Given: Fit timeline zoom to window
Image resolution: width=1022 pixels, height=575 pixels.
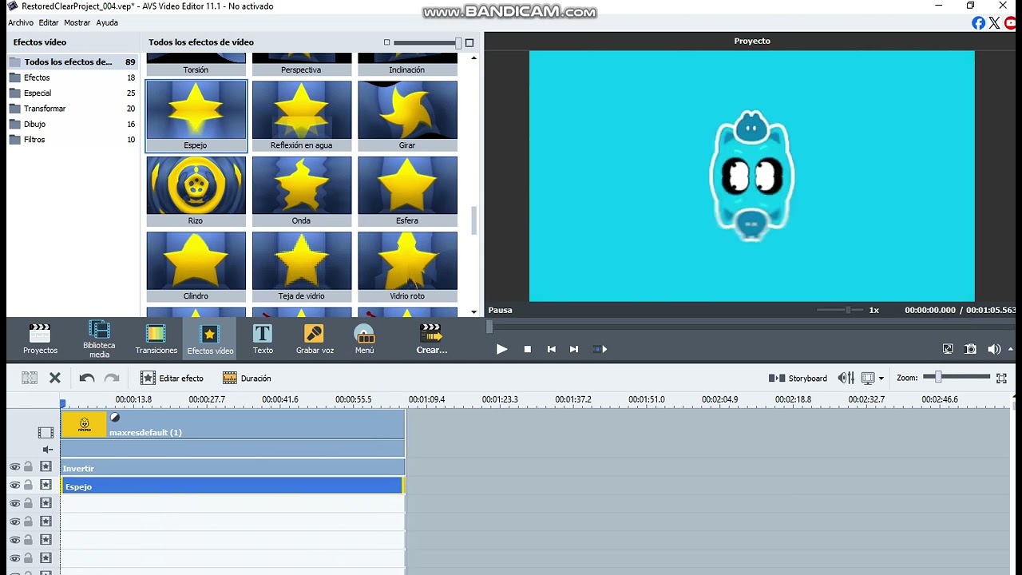Looking at the screenshot, I should click(x=1001, y=378).
